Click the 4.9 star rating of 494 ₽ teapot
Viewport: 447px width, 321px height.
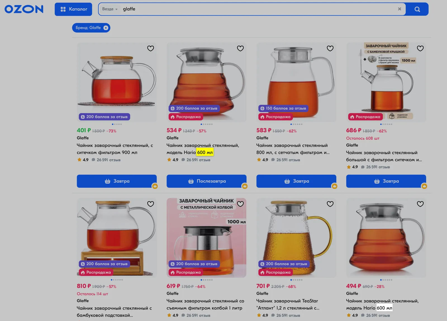(x=352, y=315)
